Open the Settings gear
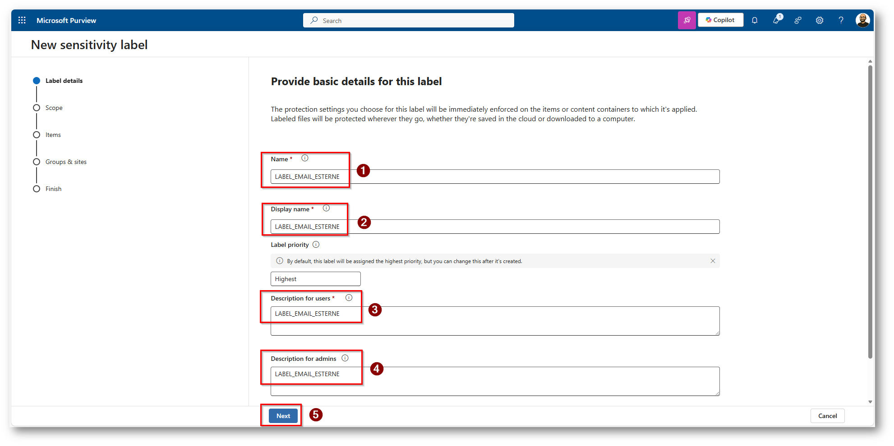894x446 pixels. 820,20
